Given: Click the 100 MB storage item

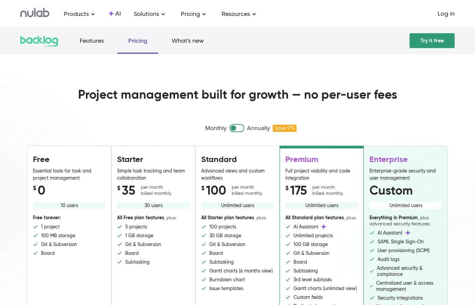Looking at the screenshot, I should pyautogui.click(x=58, y=236).
